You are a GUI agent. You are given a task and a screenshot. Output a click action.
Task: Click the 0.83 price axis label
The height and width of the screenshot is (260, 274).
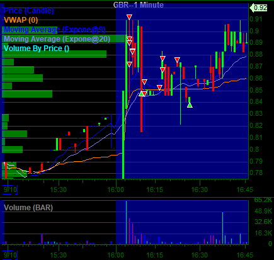[256, 113]
